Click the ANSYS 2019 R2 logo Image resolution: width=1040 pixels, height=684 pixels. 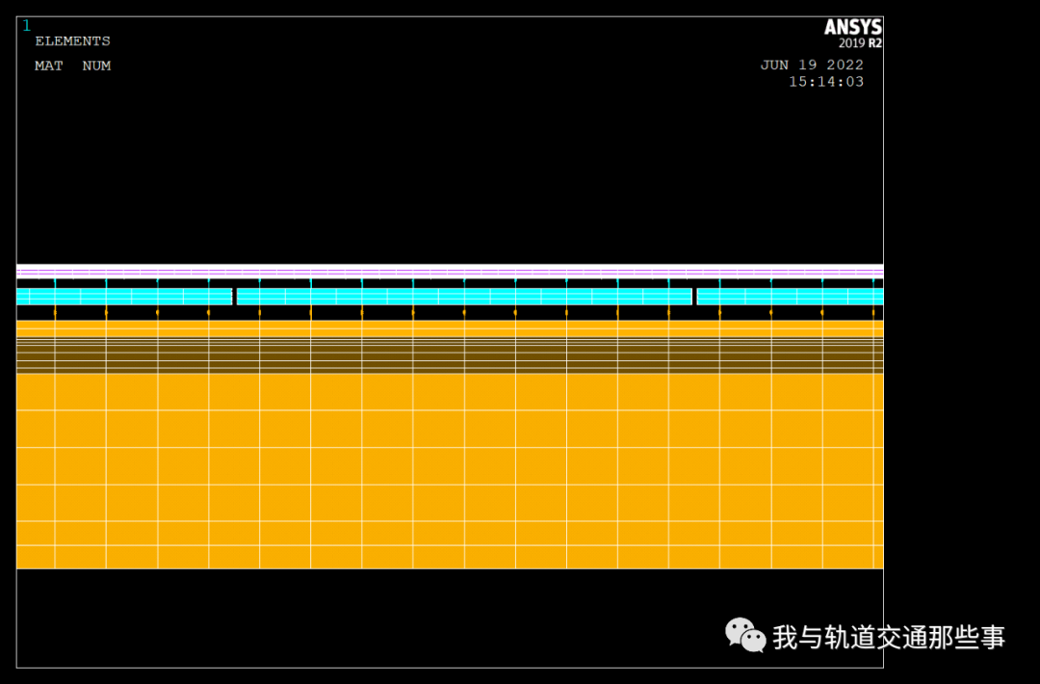tap(851, 30)
